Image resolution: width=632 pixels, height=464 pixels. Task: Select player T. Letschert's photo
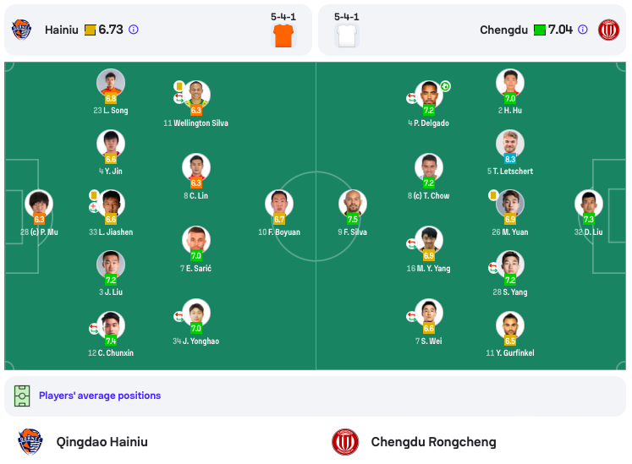click(510, 143)
